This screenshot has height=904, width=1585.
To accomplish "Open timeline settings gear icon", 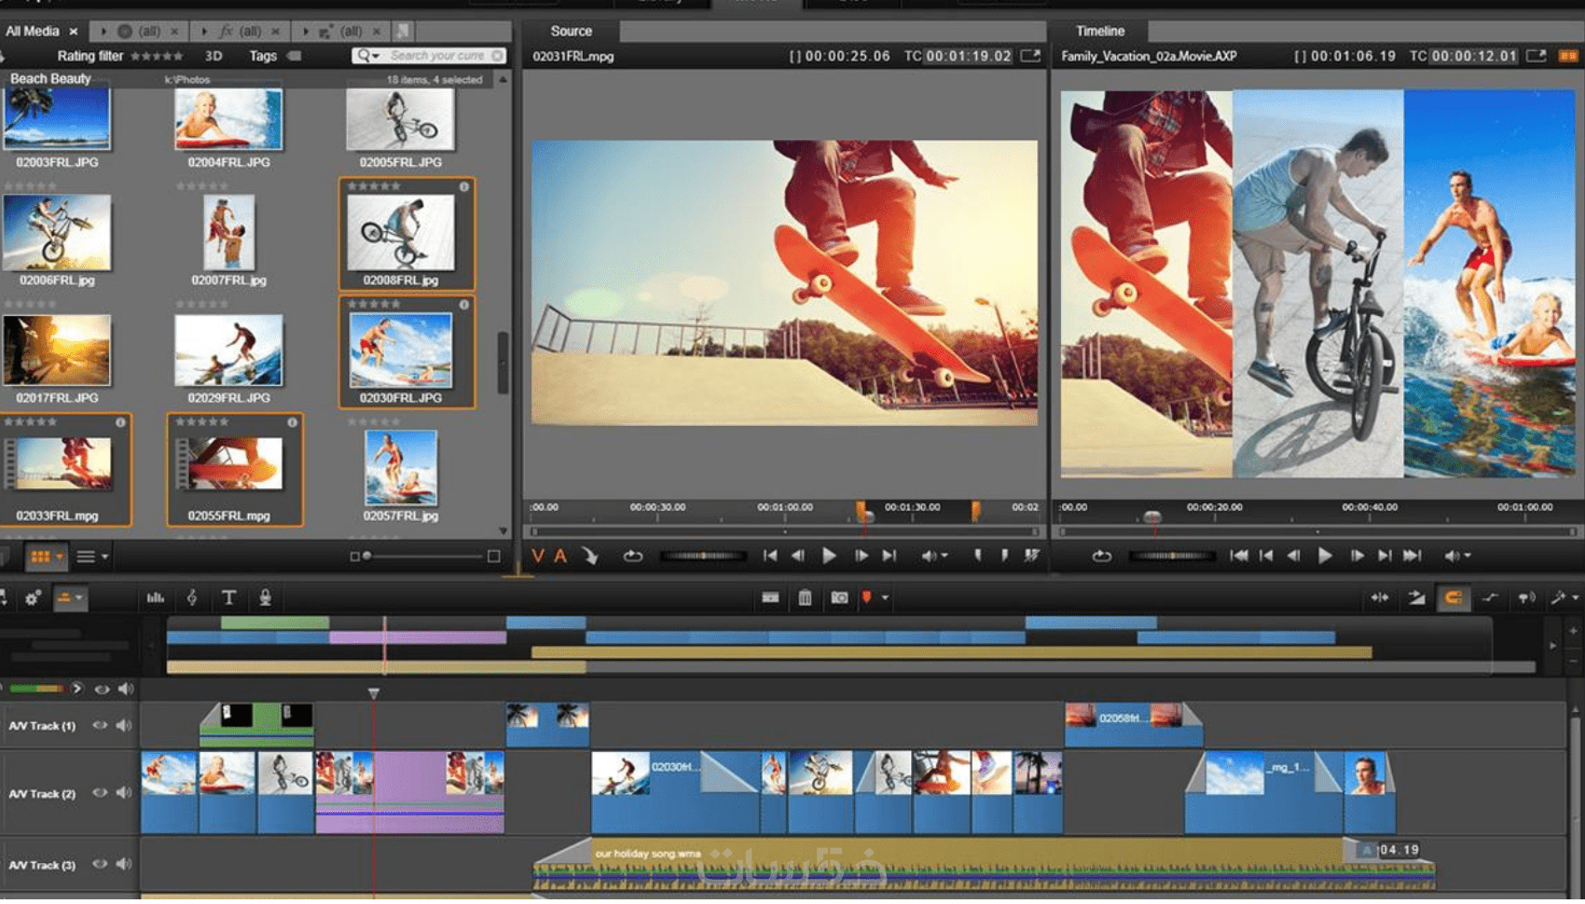I will [x=33, y=598].
